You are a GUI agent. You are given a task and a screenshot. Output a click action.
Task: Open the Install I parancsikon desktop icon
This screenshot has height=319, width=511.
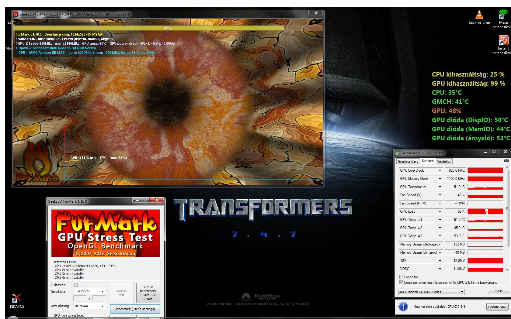point(503,45)
